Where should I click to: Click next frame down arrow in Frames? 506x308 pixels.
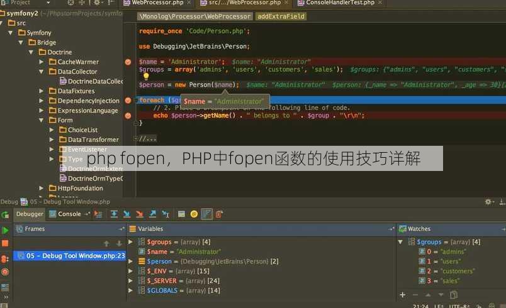coord(119,243)
